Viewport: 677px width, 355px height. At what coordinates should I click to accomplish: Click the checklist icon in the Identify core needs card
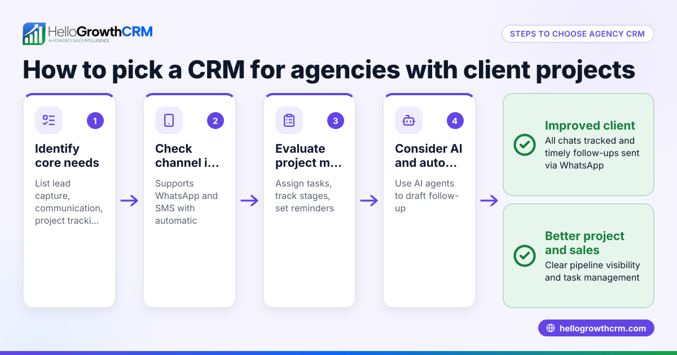click(x=49, y=120)
